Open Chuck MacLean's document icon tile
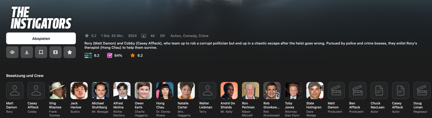Image resolution: width=432 pixels, height=118 pixels. click(379, 91)
